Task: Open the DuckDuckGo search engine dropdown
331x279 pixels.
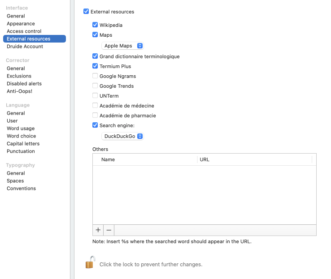Action: pos(123,136)
